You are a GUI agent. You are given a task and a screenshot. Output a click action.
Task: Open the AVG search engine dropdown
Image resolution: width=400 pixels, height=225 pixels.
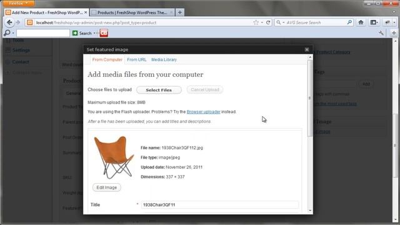click(x=283, y=22)
